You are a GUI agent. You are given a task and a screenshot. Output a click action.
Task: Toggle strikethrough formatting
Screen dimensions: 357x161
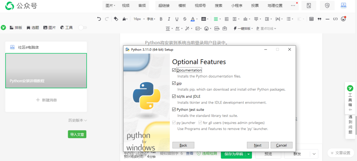pyautogui.click(x=185, y=19)
